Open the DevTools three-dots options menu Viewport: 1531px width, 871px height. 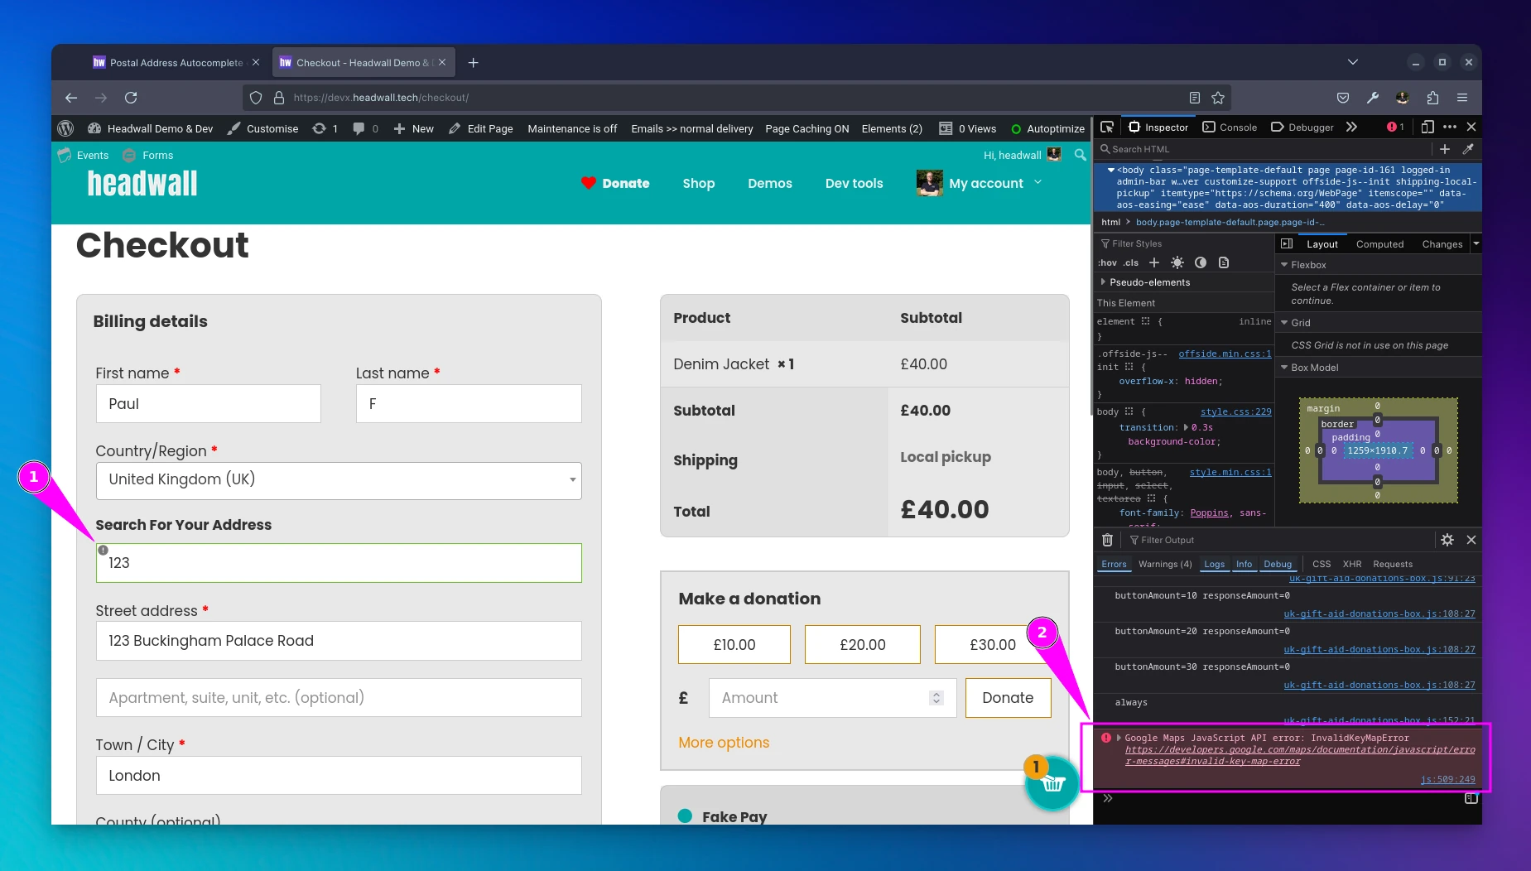[1449, 127]
